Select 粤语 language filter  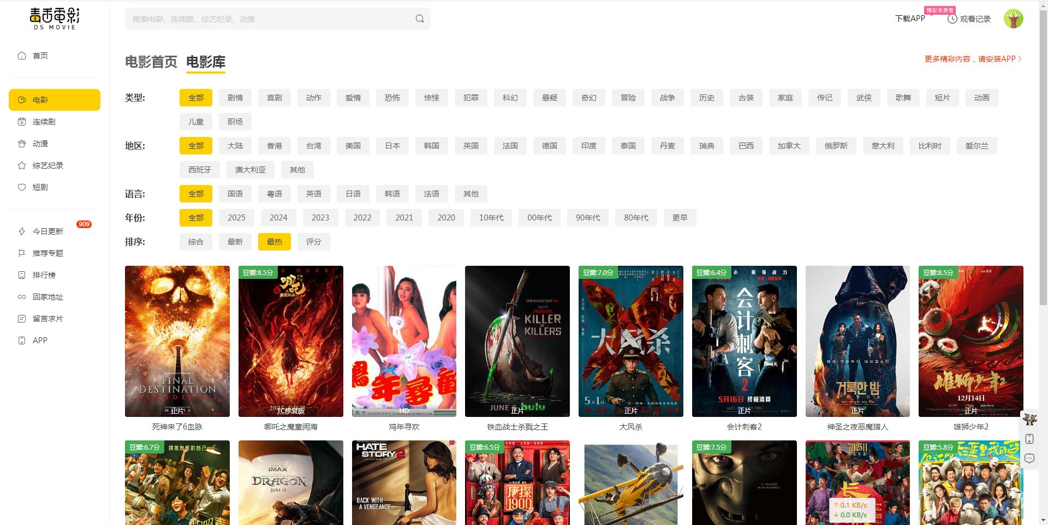[275, 194]
